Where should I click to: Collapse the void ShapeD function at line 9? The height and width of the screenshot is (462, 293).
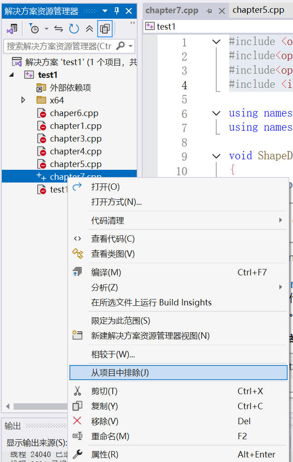(216, 156)
